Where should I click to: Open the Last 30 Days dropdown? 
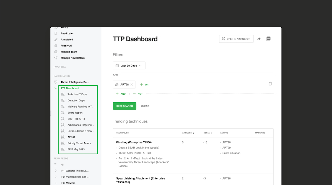click(129, 65)
